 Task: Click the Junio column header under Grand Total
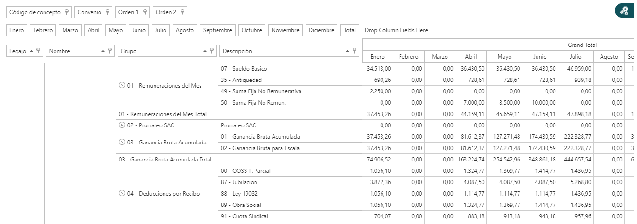(540, 57)
